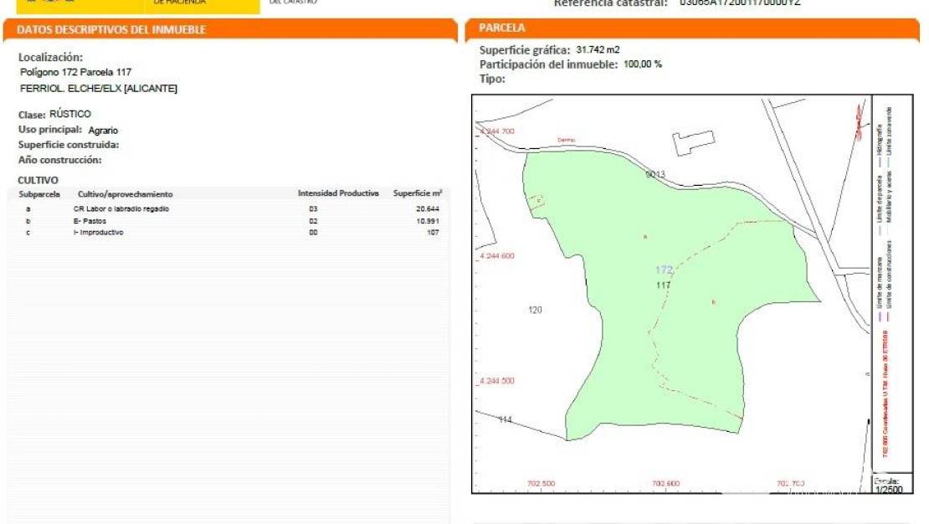This screenshot has height=524, width=929.
Task: Click the "Localización:" label
Action: tap(50, 58)
